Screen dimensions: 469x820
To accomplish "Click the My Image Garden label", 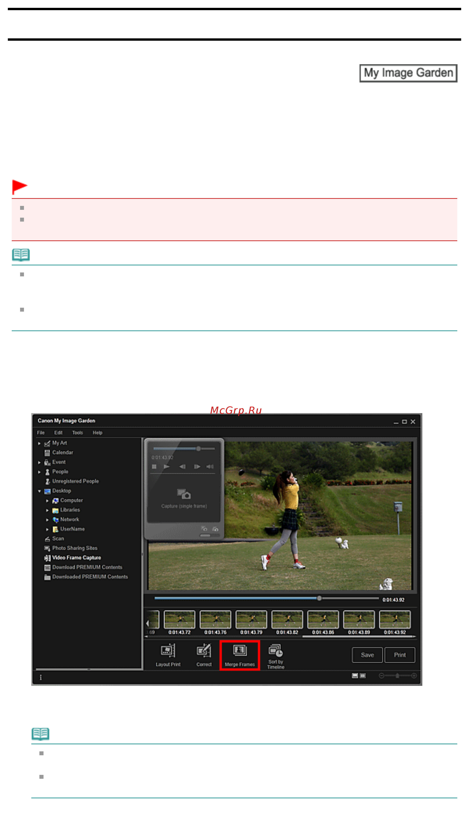I will [x=408, y=73].
